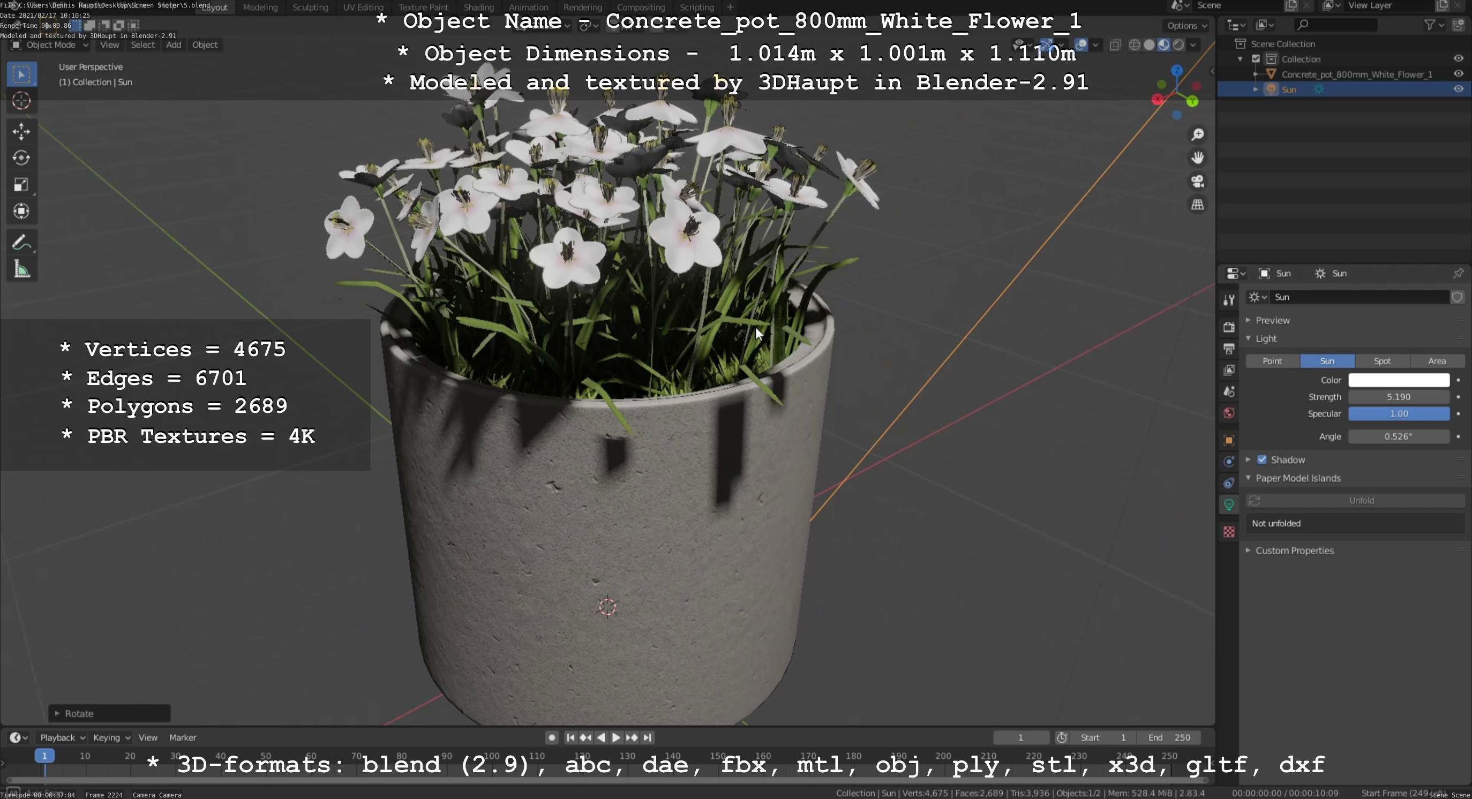Activate the Cursor tool
Screen dimensions: 1472x799
[22, 101]
